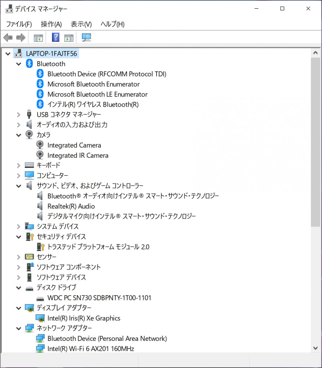322x368 pixels.
Task: Expand the システム デバイス category
Action: point(18,226)
